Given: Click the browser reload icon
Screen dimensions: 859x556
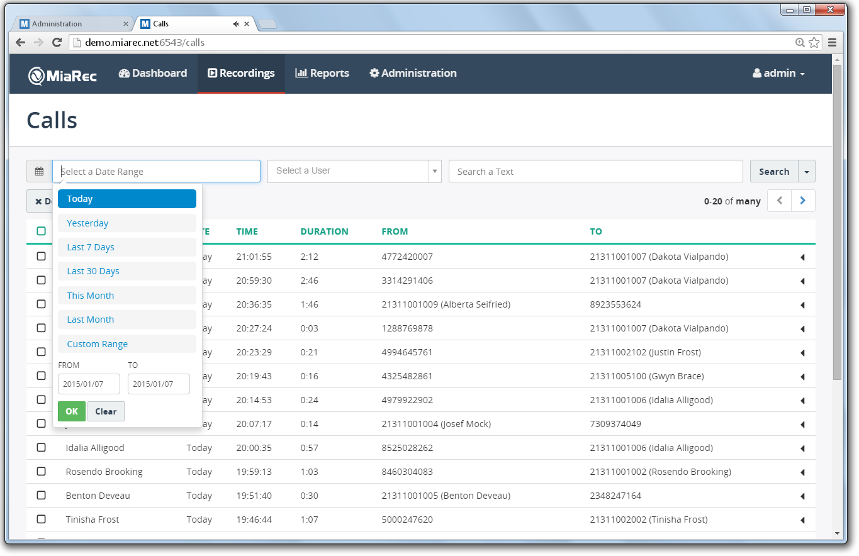Looking at the screenshot, I should 57,43.
